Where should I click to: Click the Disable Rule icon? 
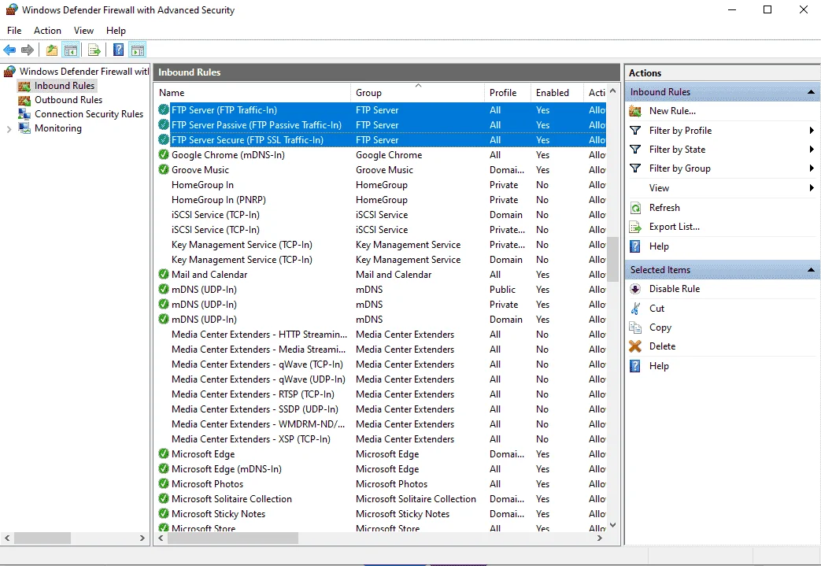(x=635, y=289)
